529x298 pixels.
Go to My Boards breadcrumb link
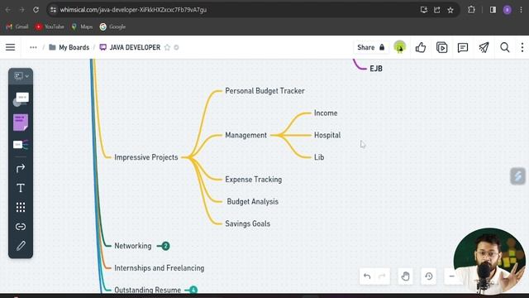click(69, 48)
